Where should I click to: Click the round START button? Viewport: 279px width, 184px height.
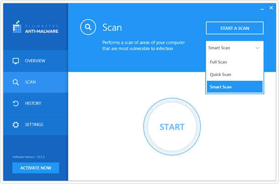pyautogui.click(x=172, y=126)
